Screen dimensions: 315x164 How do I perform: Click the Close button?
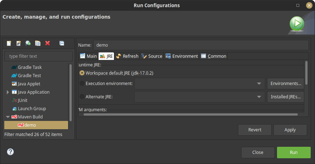point(258,152)
